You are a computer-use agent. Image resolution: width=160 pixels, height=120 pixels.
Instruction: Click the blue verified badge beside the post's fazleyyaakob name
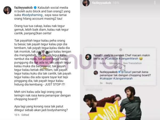coord(35,8)
